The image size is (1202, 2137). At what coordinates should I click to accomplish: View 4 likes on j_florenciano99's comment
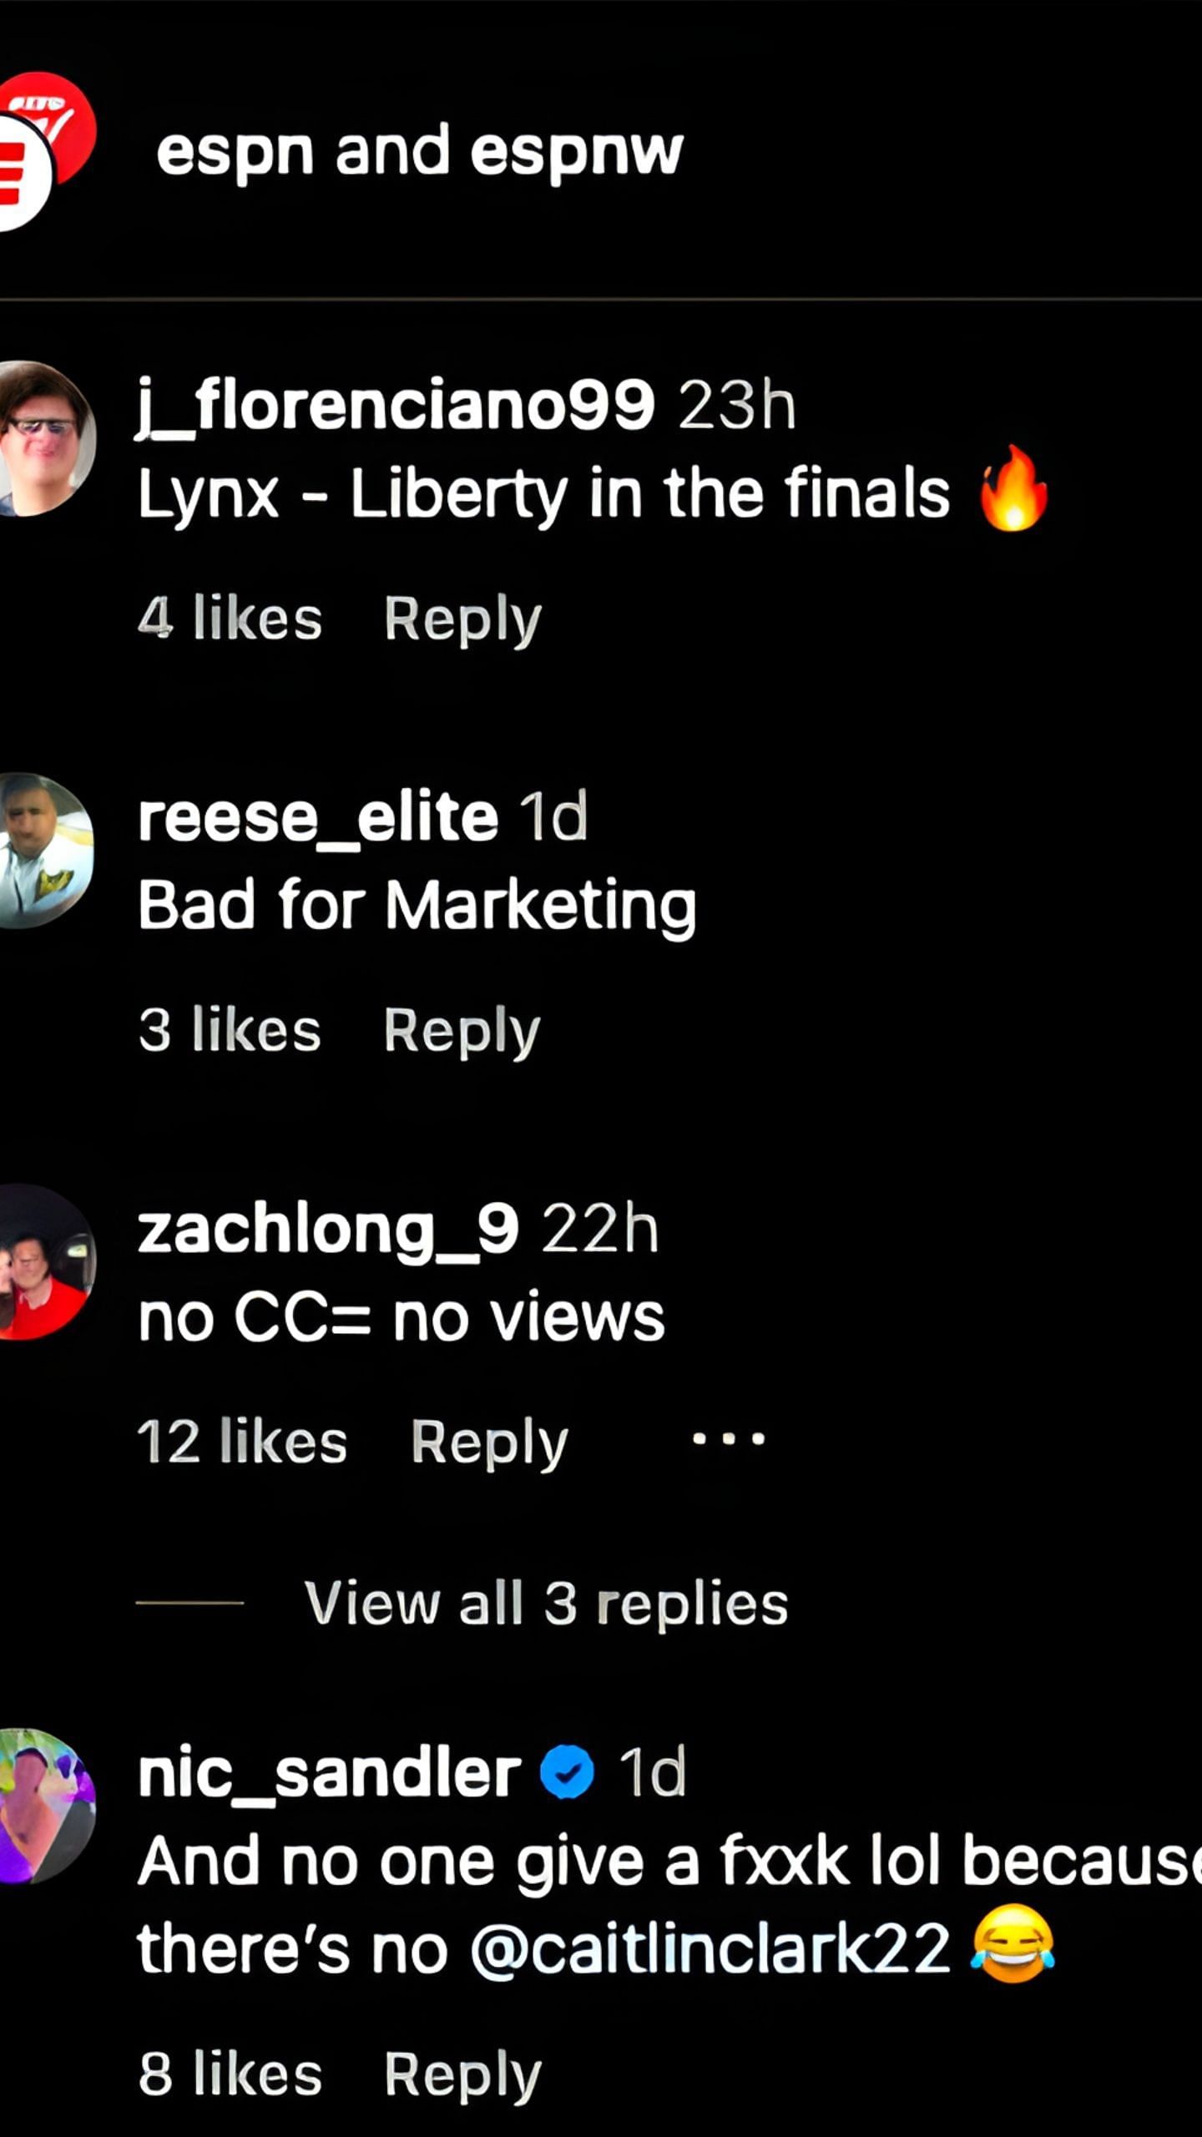coord(230,619)
